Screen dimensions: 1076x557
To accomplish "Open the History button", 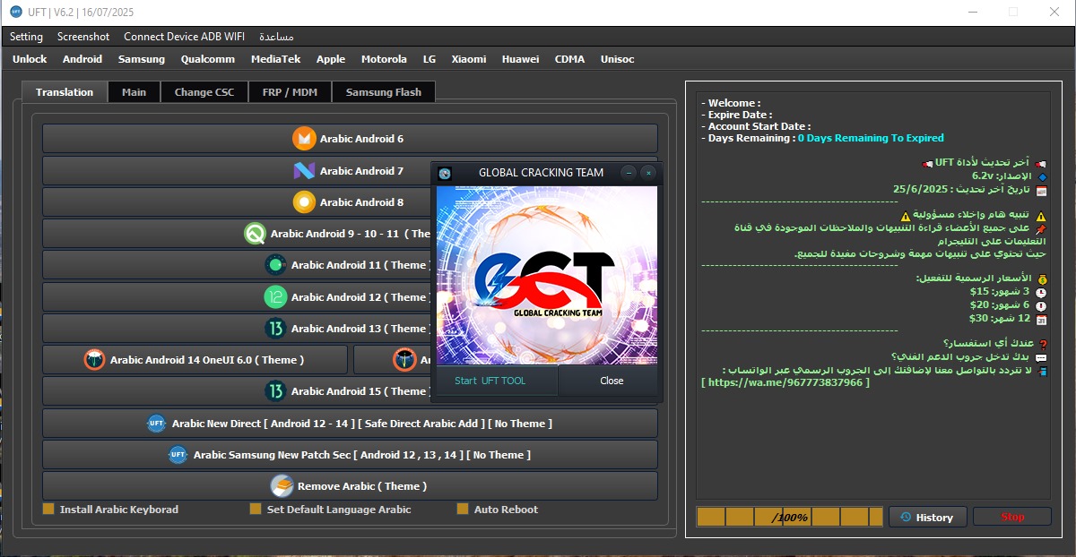I will (928, 517).
